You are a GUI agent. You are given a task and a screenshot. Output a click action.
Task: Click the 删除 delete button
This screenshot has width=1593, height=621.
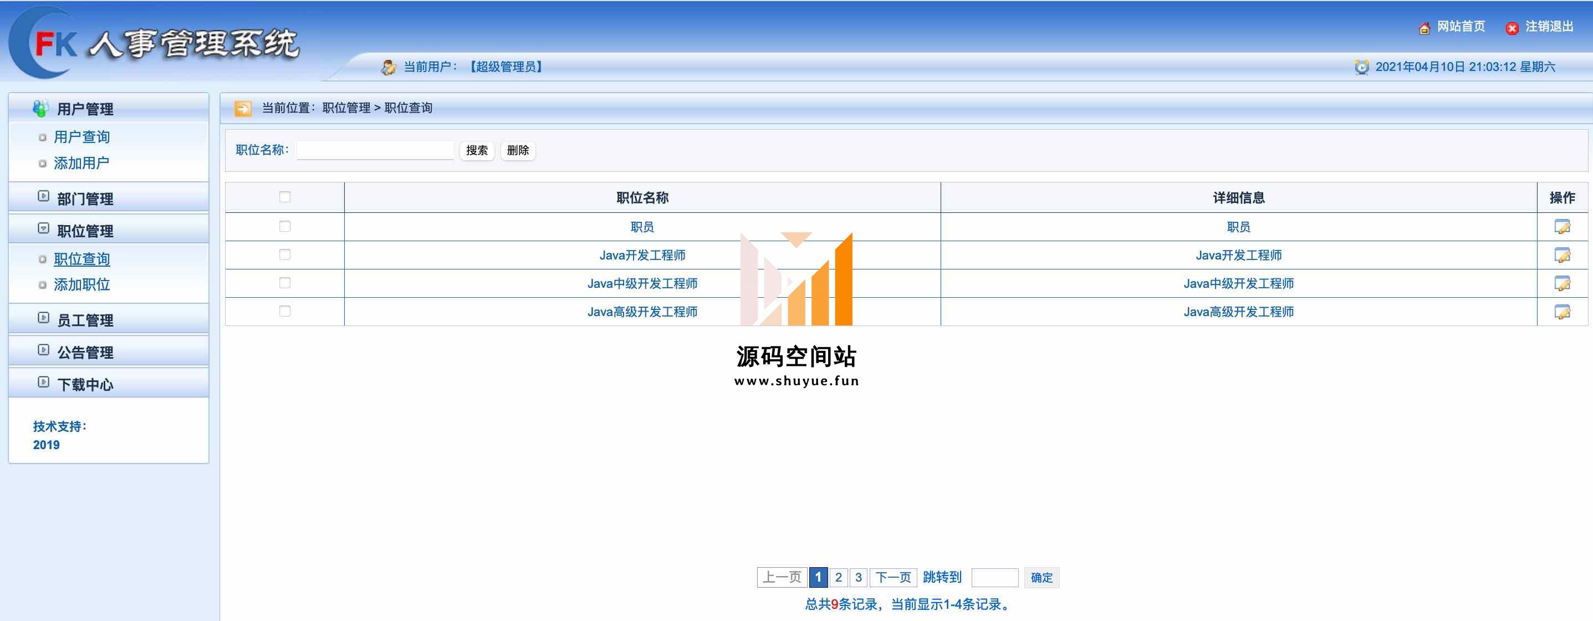point(518,150)
